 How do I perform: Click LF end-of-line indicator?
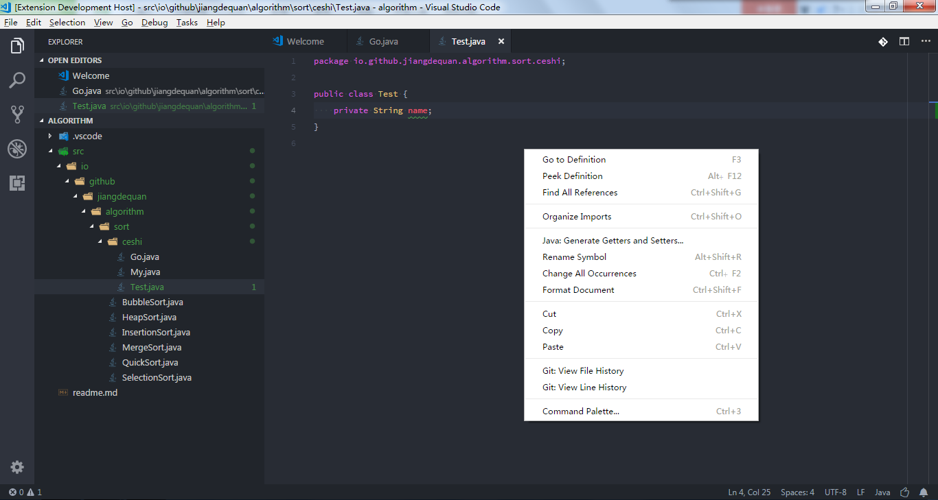coord(860,492)
